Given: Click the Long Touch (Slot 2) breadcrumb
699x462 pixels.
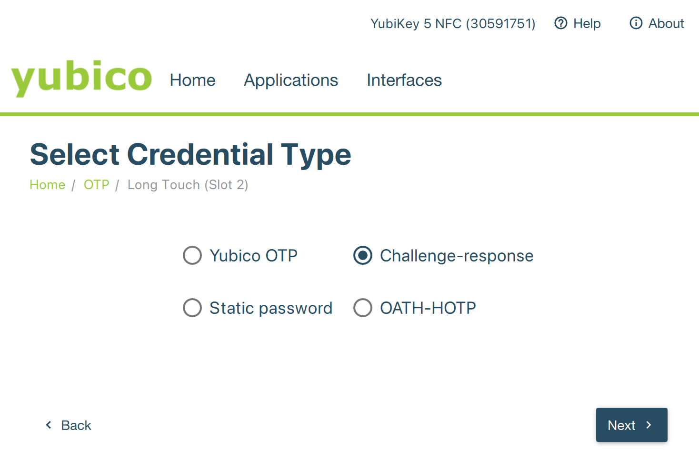Looking at the screenshot, I should tap(188, 185).
